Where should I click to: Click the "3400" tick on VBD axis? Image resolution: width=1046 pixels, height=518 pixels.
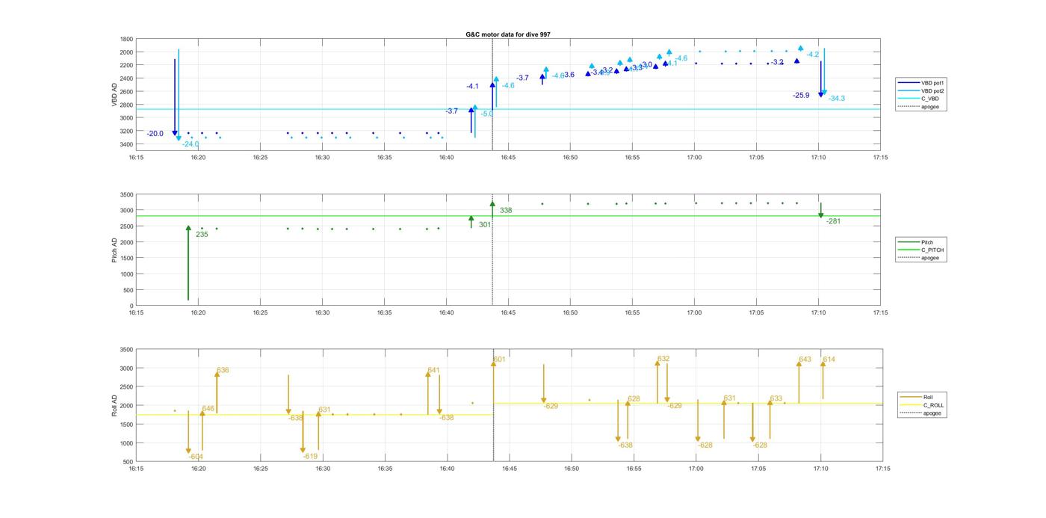click(x=126, y=144)
